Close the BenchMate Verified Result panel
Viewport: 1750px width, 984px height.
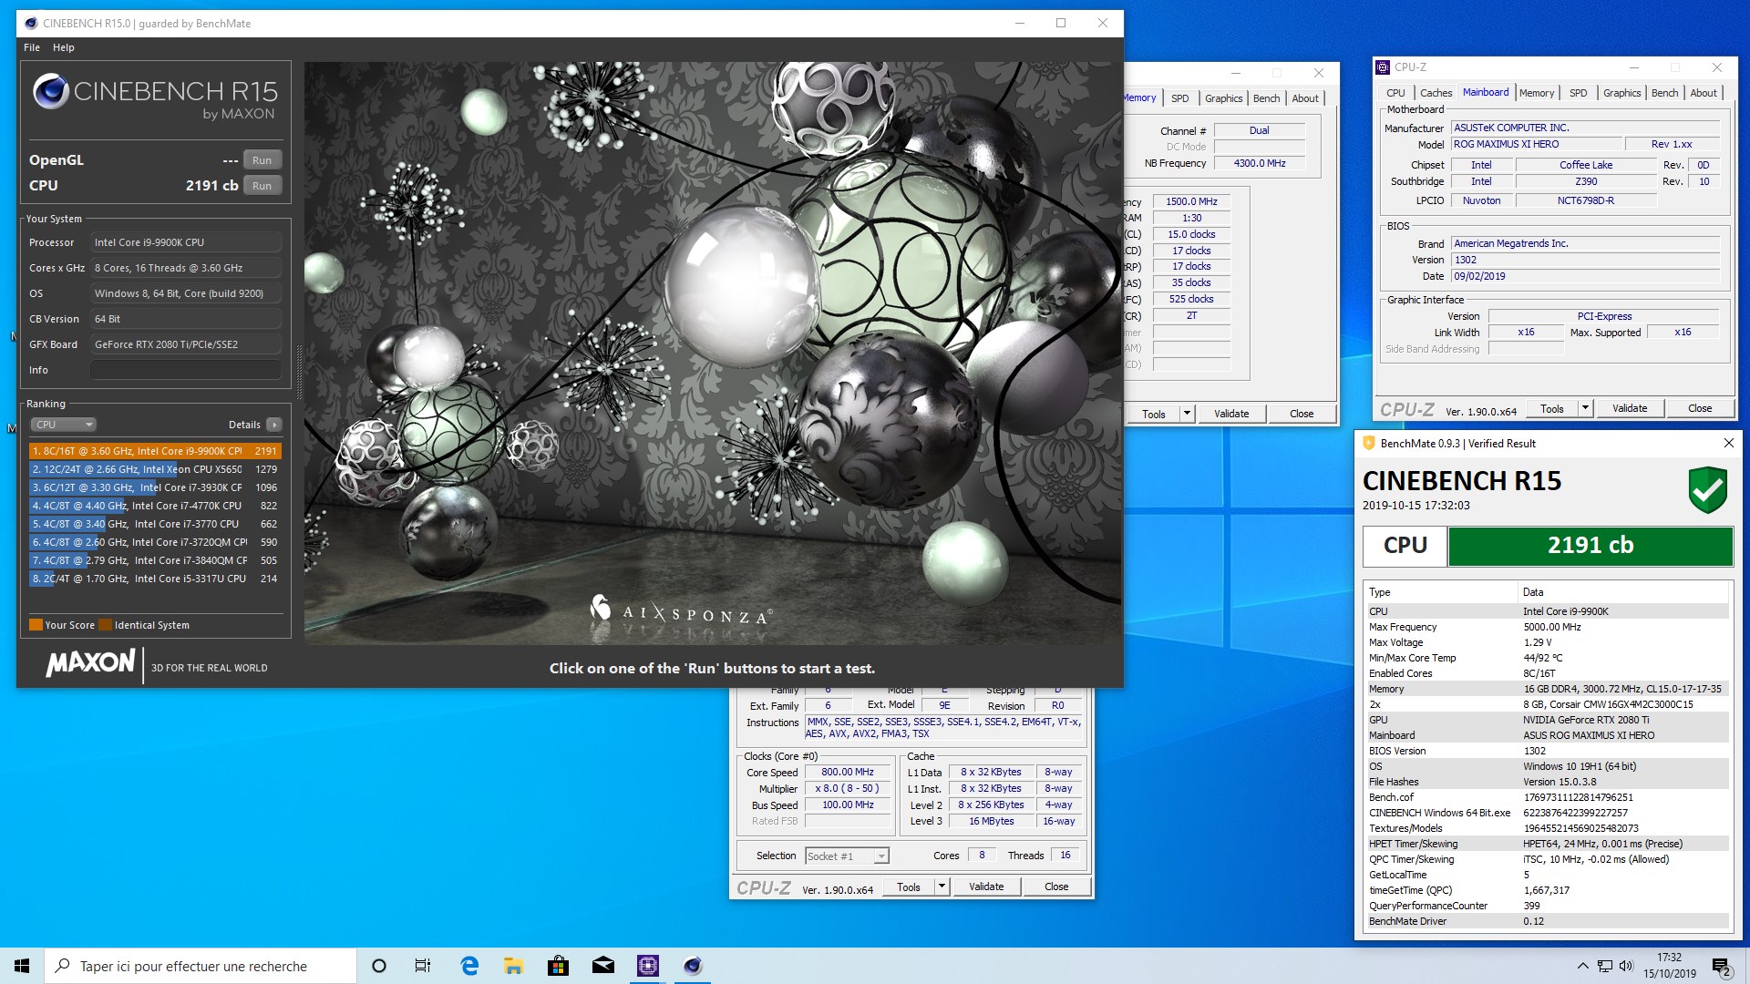[x=1728, y=443]
